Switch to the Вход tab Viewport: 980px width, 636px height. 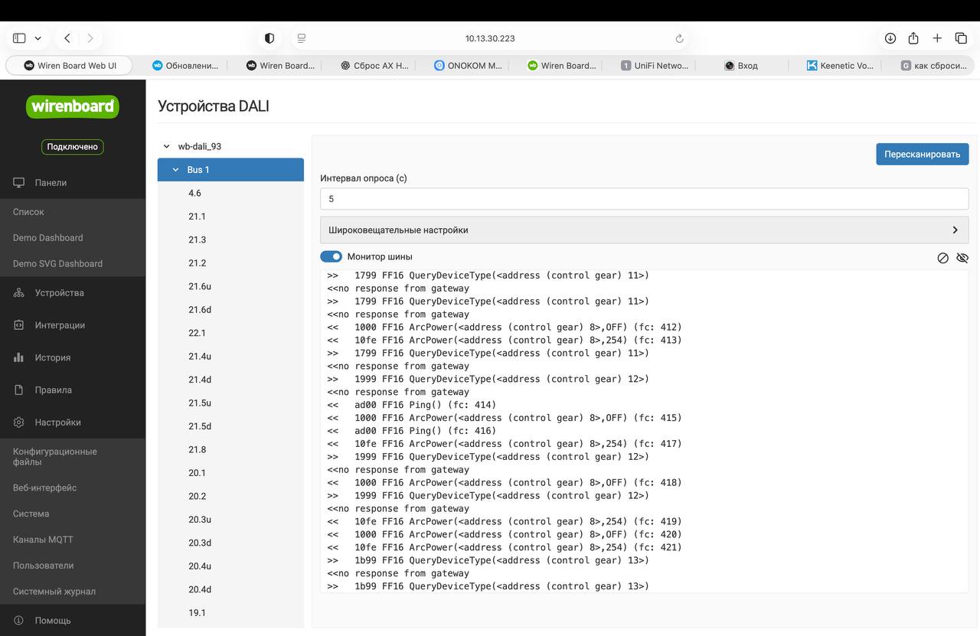click(741, 66)
